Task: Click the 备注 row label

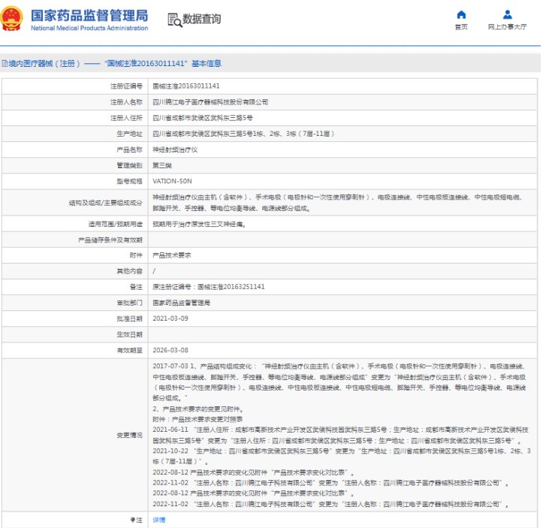Action: coord(136,287)
